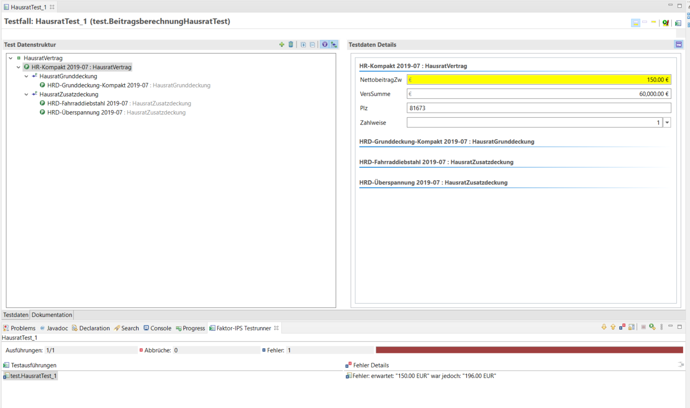Click into the Plz input field
This screenshot has height=408, width=690.
539,108
